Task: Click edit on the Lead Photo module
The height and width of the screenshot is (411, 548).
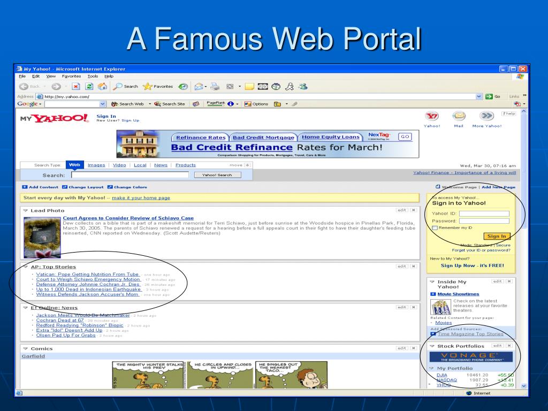Action: point(402,210)
